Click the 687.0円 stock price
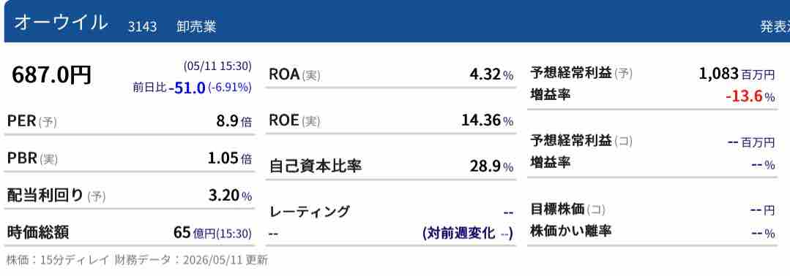 (x=51, y=75)
